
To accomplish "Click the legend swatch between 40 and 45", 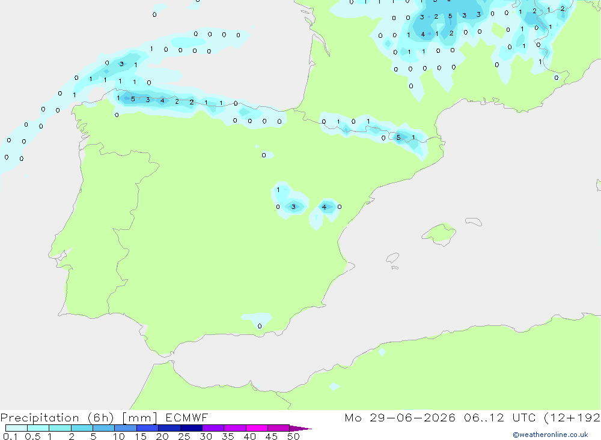I will (257, 428).
